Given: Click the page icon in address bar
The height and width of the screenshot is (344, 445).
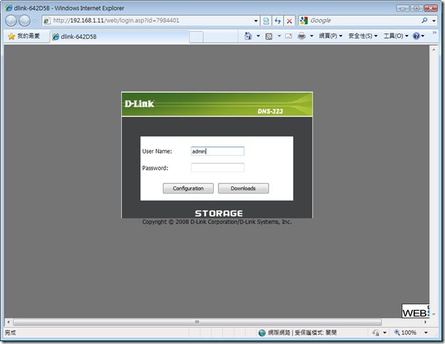Looking at the screenshot, I should pyautogui.click(x=47, y=21).
